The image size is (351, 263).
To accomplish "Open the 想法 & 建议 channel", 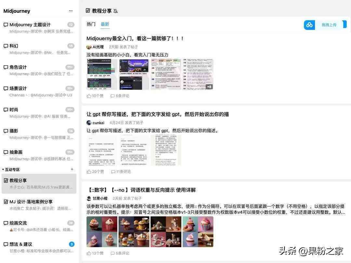I will pos(39,247).
